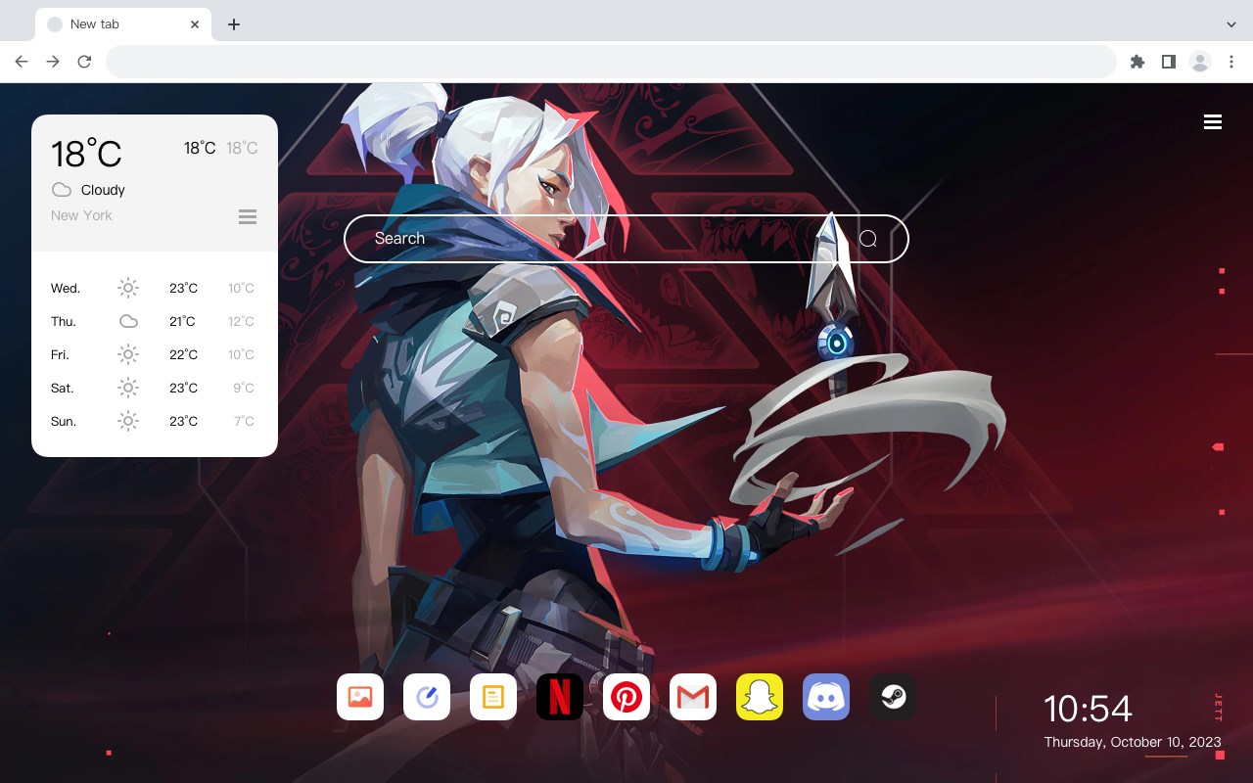Open Chrome's three-dot menu
The width and height of the screenshot is (1253, 783).
(x=1231, y=62)
